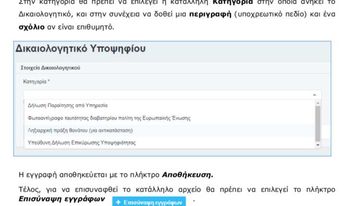The height and width of the screenshot is (206, 360).
Task: Click the bold word σχόλιο in paragraph
Action: [32, 26]
